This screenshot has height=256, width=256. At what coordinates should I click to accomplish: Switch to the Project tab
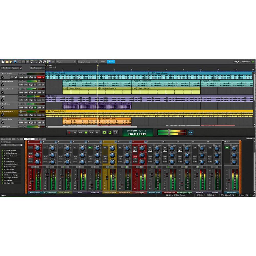click(6, 138)
